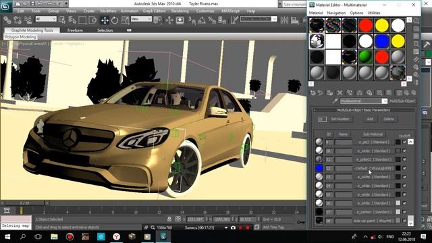Click color swatch for e_carbon row
Viewport: 432px width, 243px height.
pyautogui.click(x=398, y=212)
